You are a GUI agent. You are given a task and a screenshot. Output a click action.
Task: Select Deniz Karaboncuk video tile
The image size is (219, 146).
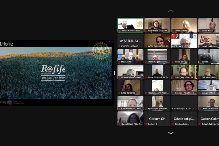(x=209, y=103)
